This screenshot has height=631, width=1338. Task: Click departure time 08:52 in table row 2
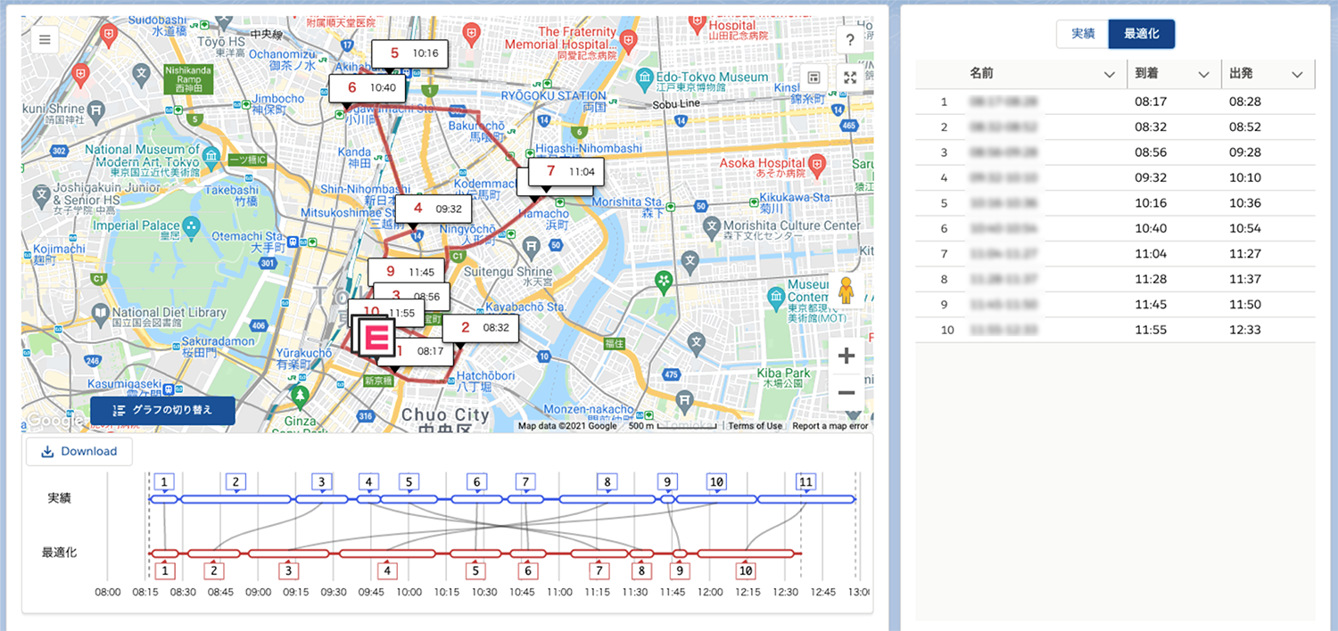[x=1245, y=127]
